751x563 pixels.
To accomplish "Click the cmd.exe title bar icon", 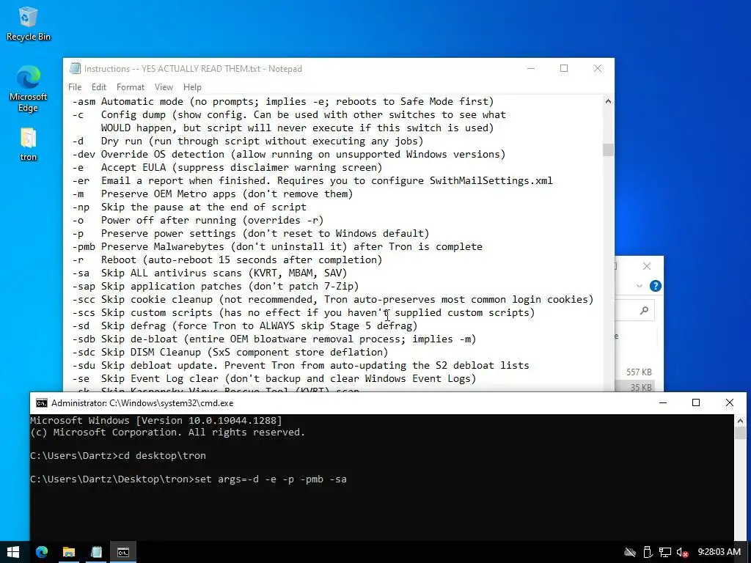I will [x=42, y=403].
